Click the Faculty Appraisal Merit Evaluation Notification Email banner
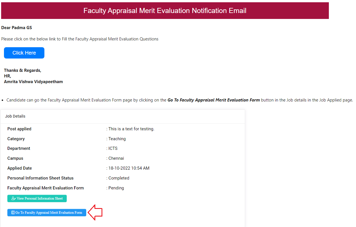Image resolution: width=356 pixels, height=227 pixels. point(165,11)
